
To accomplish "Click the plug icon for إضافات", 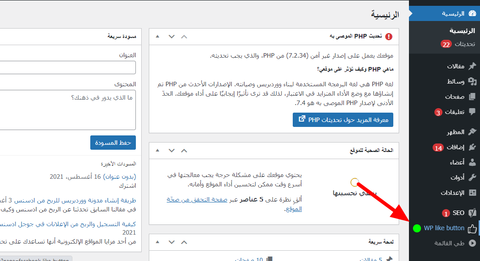I will pos(472,147).
